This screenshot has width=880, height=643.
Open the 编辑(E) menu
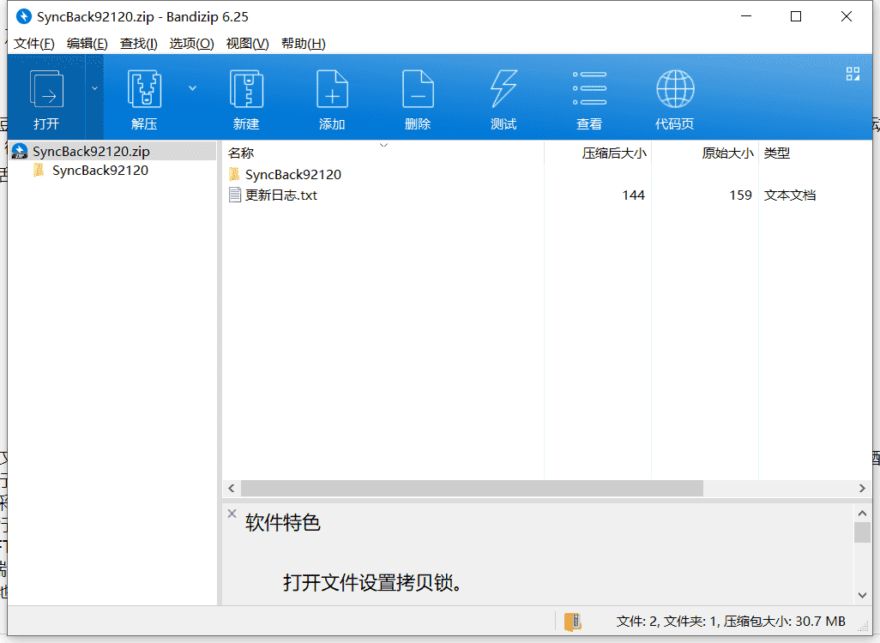tap(87, 43)
